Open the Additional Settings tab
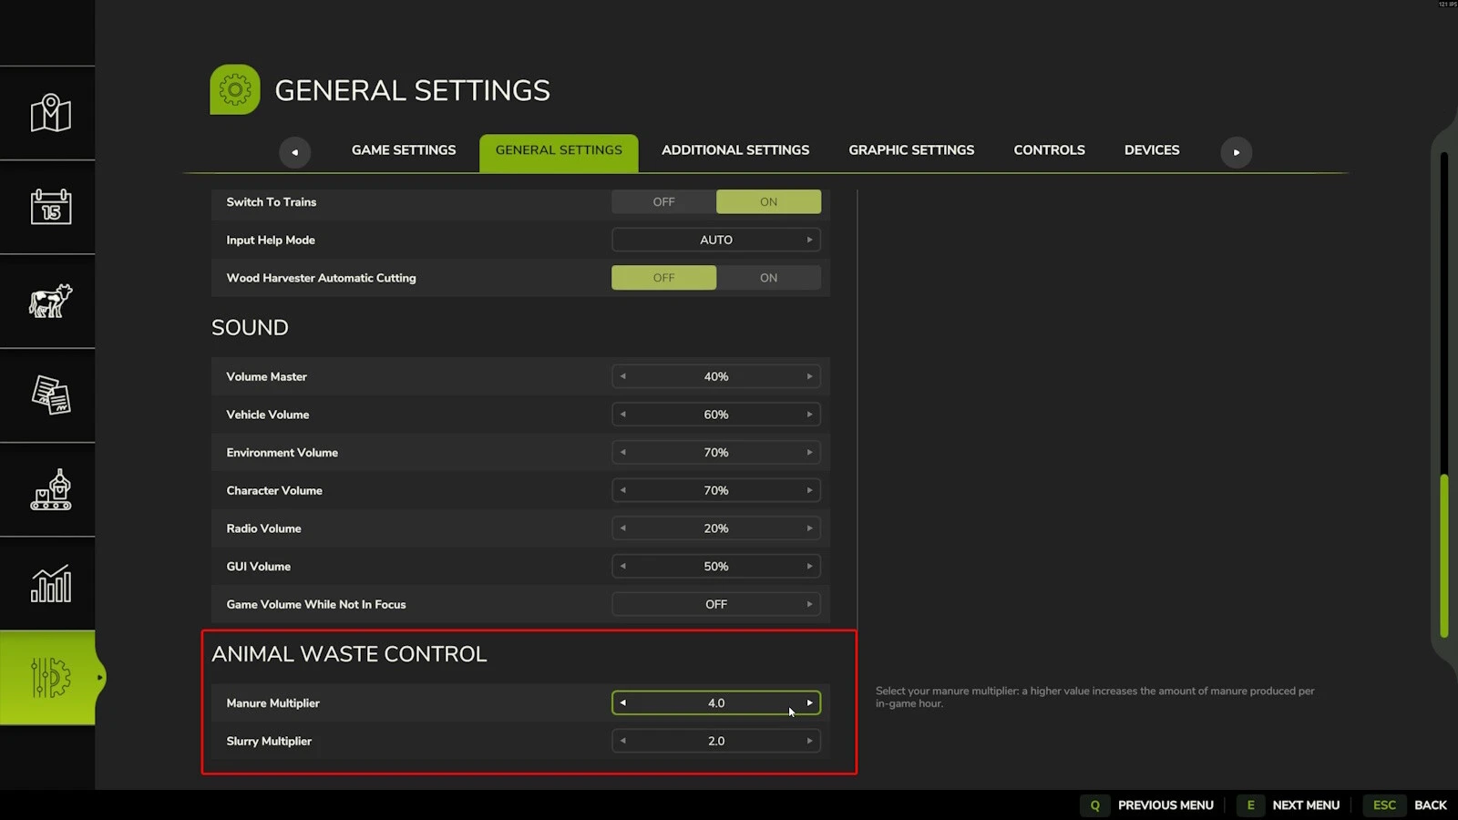This screenshot has height=820, width=1458. pos(735,150)
